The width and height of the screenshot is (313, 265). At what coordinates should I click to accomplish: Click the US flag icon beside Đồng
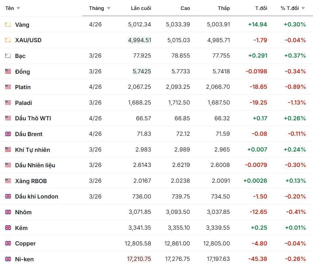(x=8, y=72)
